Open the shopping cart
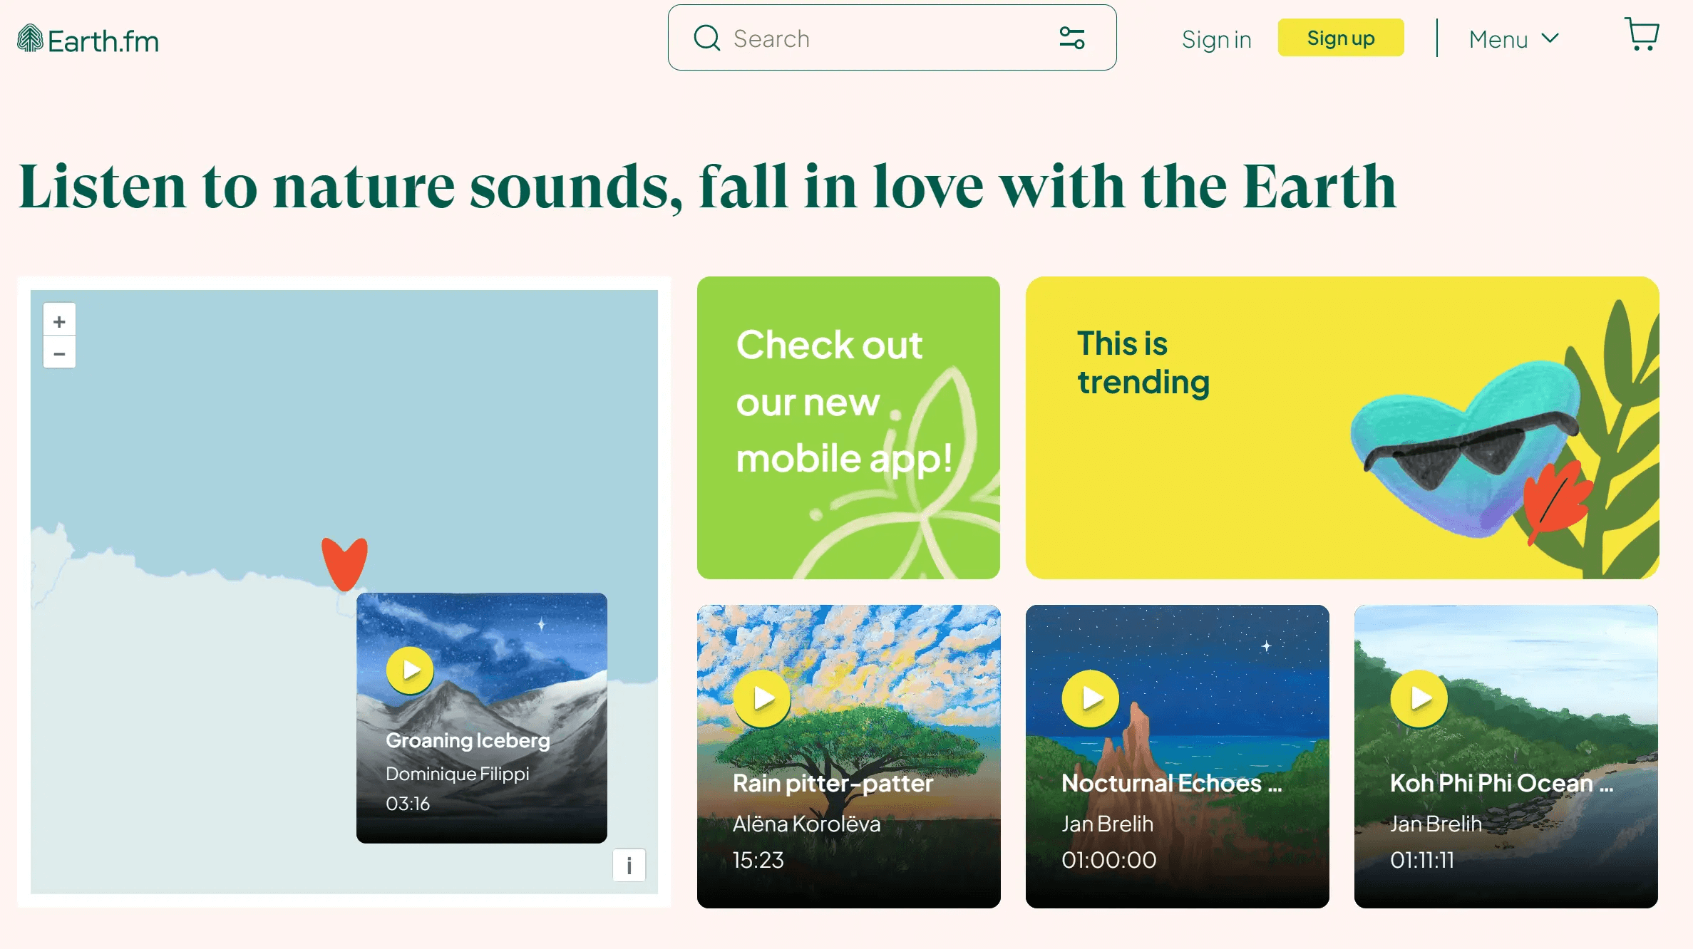The height and width of the screenshot is (949, 1693). [1642, 35]
